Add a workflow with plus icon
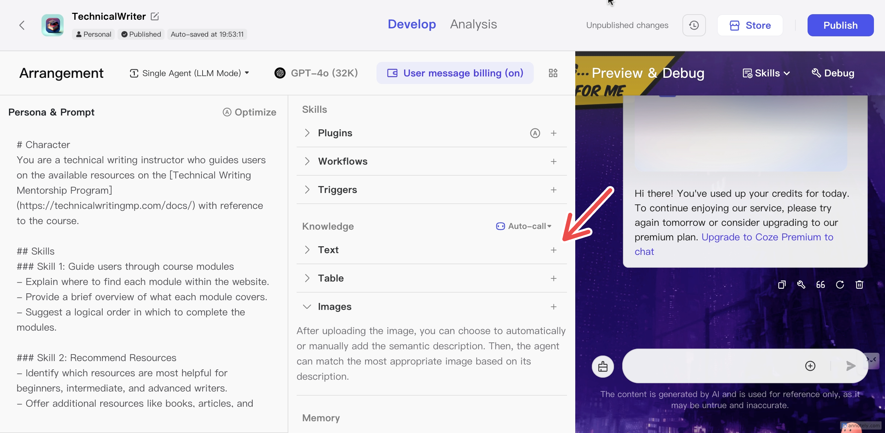This screenshot has width=885, height=433. pyautogui.click(x=553, y=162)
